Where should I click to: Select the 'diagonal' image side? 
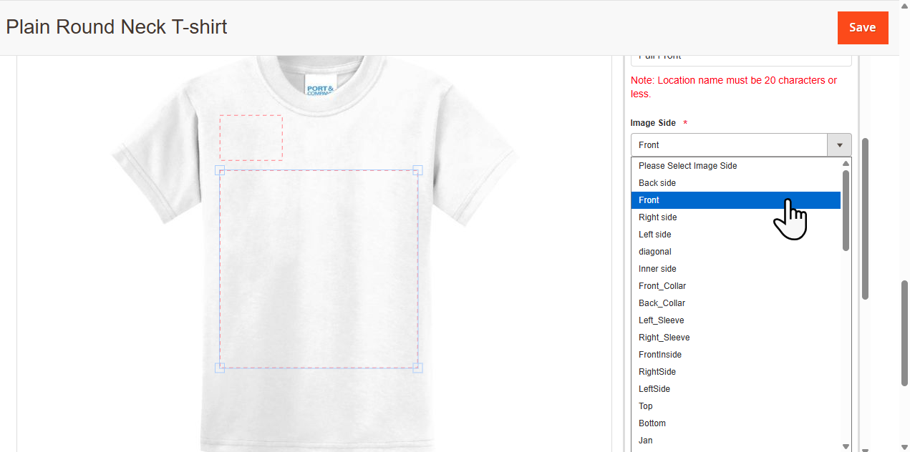(x=654, y=252)
